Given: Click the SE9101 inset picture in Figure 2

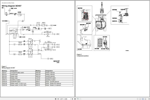Looking at the screenshot, I should pos(84,43).
